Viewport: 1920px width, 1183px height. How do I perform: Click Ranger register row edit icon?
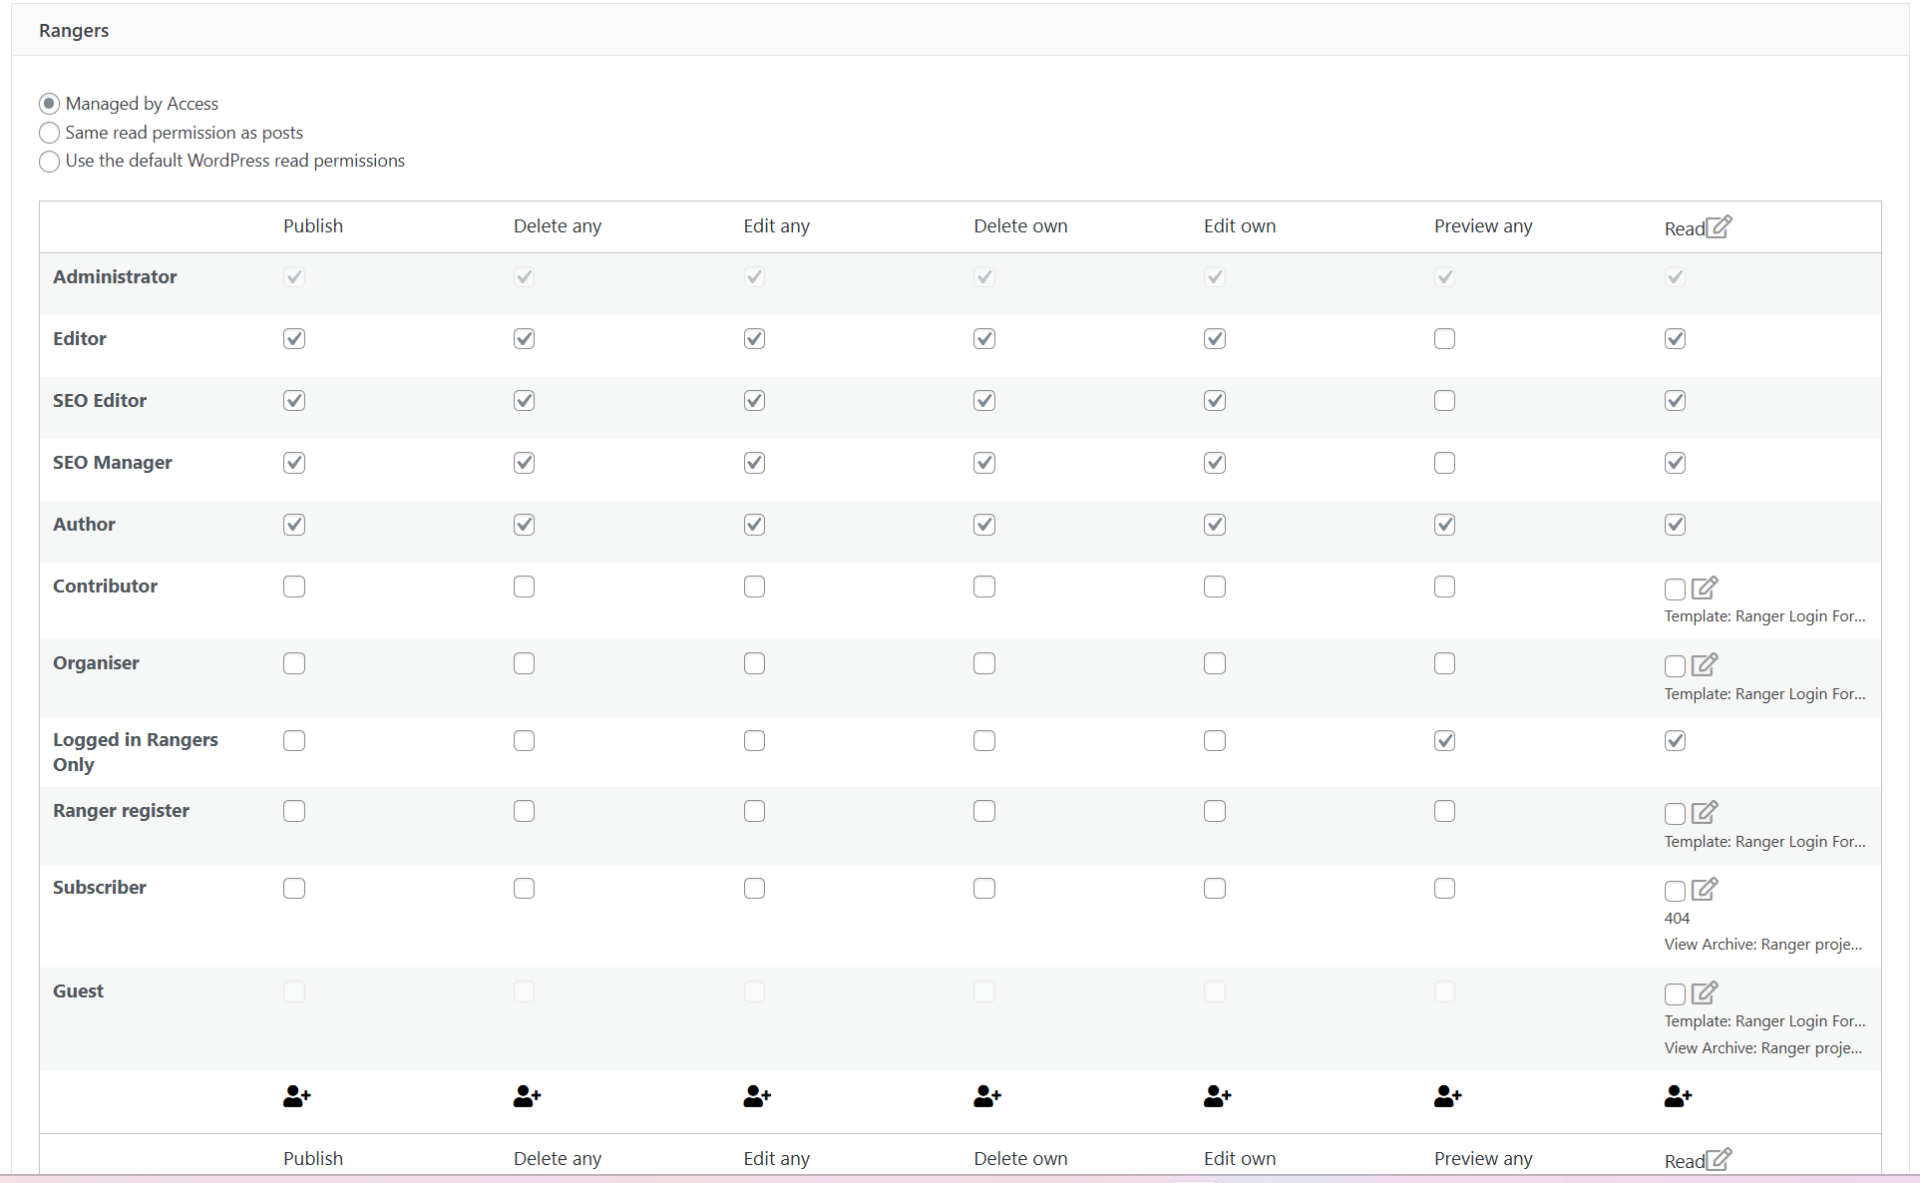[1705, 812]
